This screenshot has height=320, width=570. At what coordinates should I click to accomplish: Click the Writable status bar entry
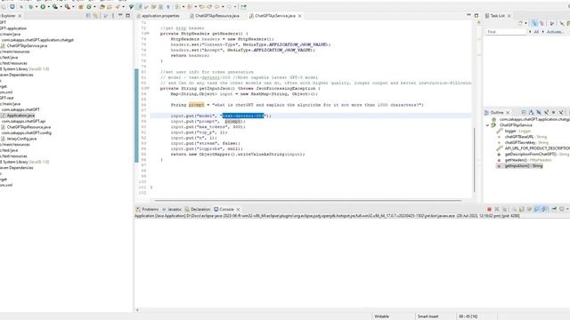(x=382, y=316)
